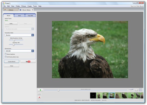Screen dimensions: 147x105
Task: Adjust the Overlap slider handle
Action: point(14,45)
